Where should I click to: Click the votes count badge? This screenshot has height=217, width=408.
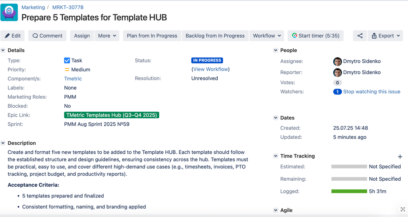click(337, 83)
